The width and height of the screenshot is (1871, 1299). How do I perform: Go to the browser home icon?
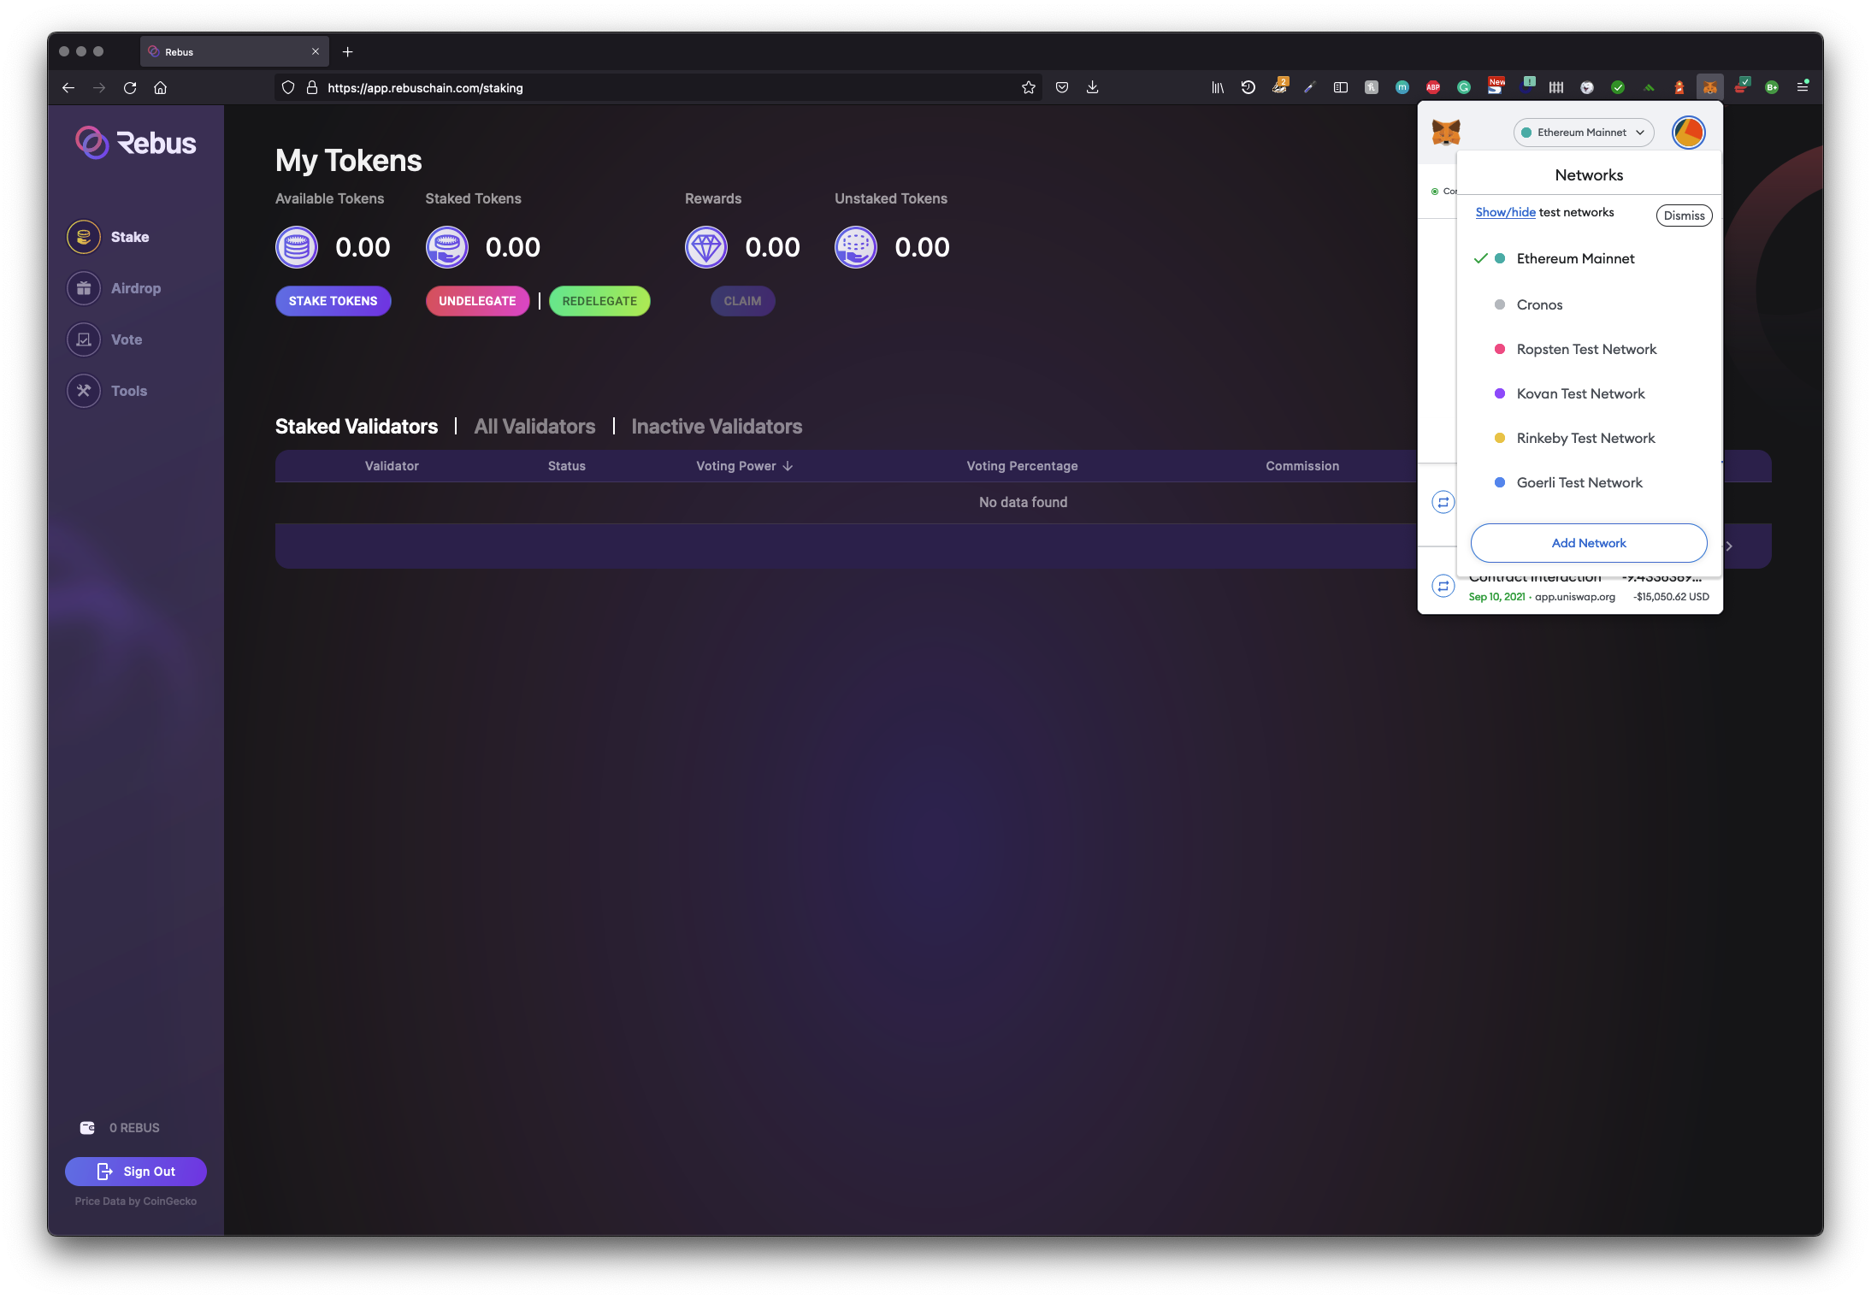point(160,87)
